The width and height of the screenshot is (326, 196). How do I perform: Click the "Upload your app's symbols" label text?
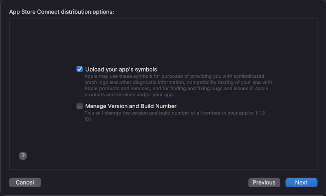point(121,69)
